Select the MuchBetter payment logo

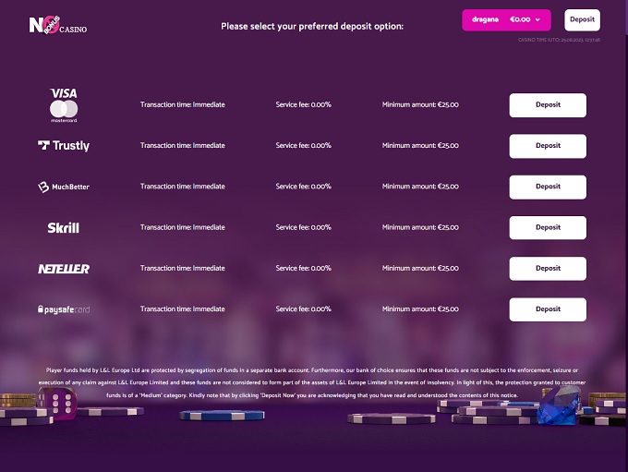[x=64, y=187]
